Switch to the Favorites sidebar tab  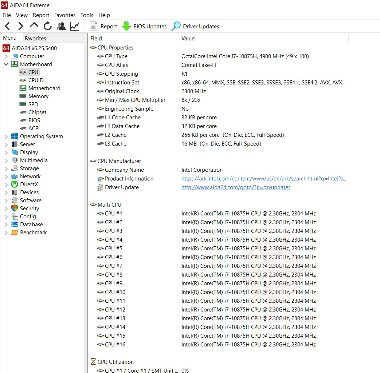coord(35,38)
